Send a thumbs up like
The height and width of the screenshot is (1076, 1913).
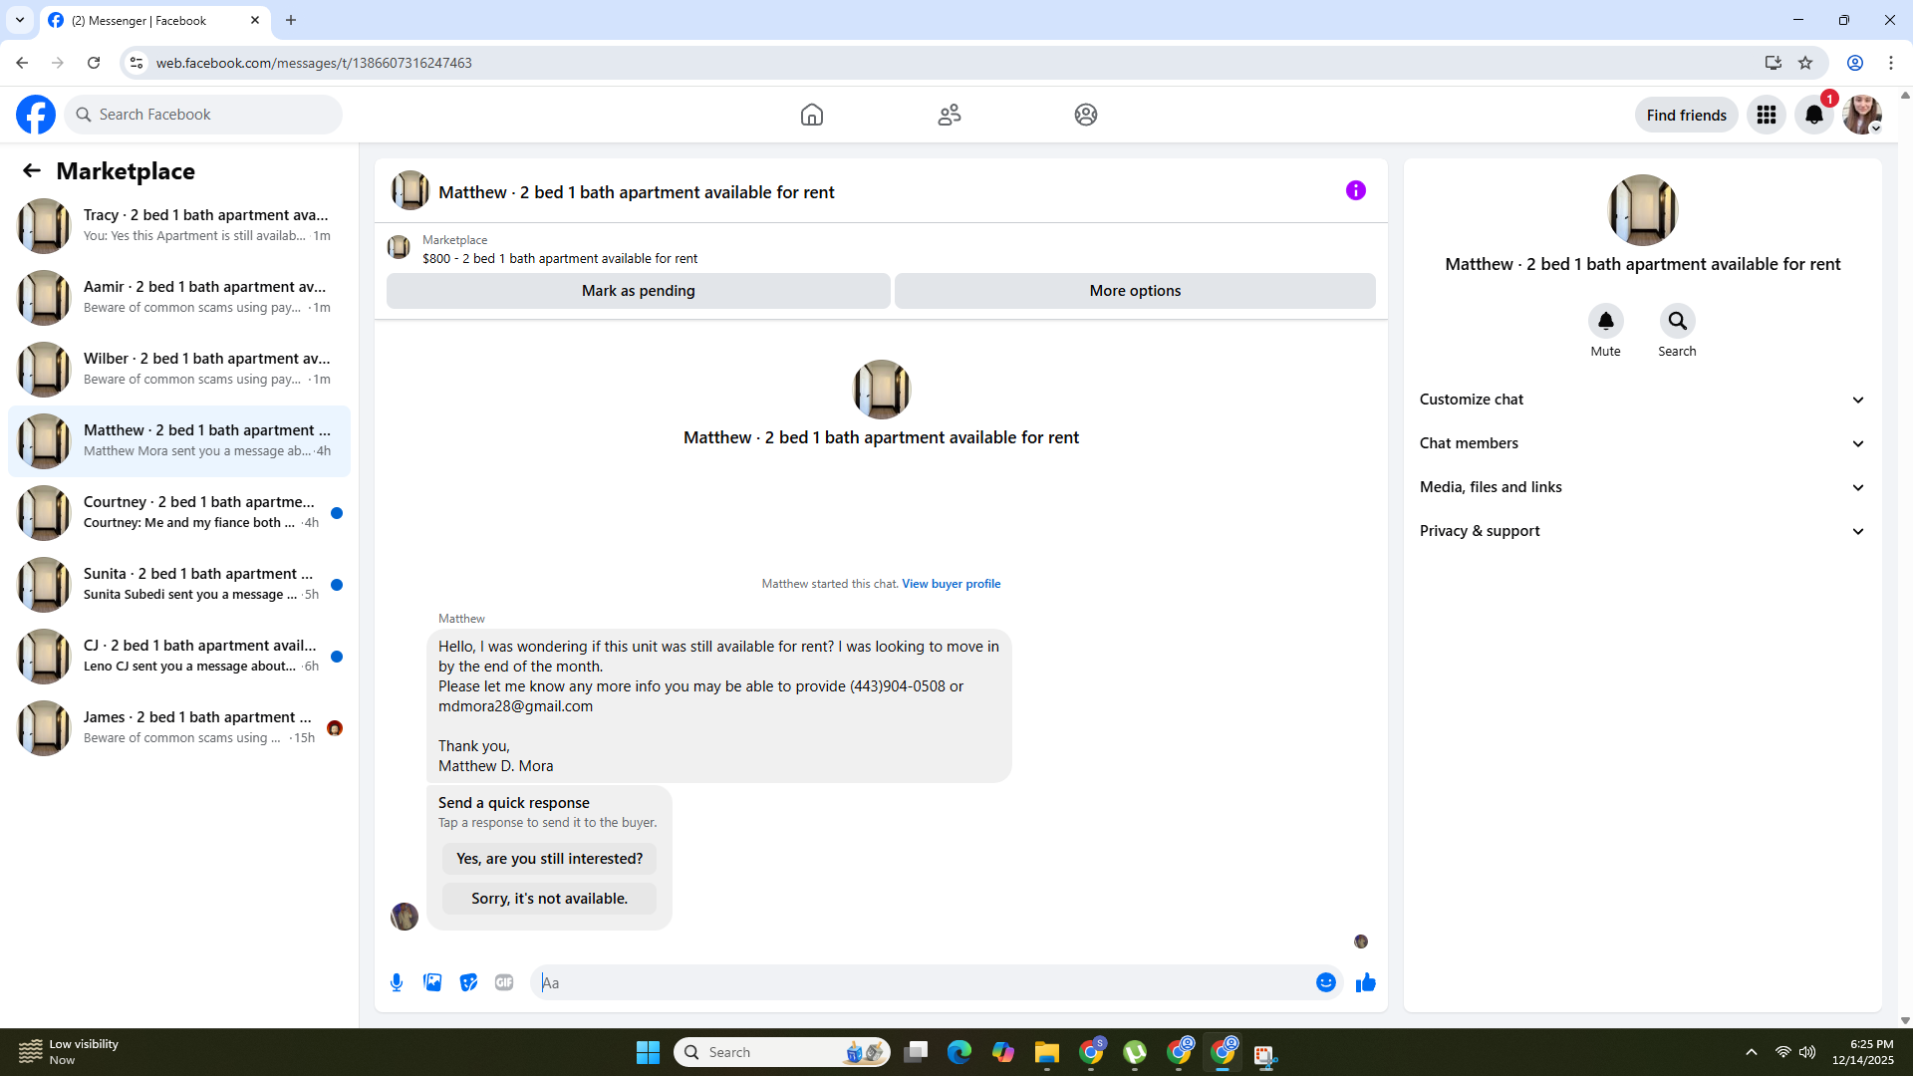tap(1365, 982)
